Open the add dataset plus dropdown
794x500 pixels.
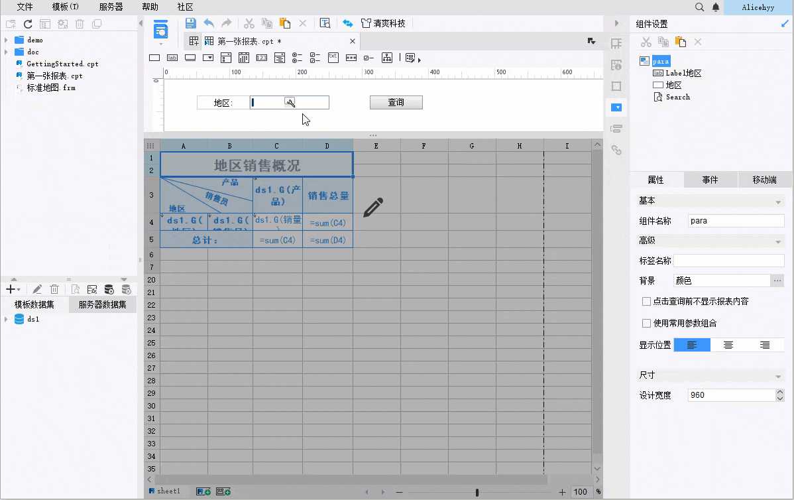coord(13,289)
